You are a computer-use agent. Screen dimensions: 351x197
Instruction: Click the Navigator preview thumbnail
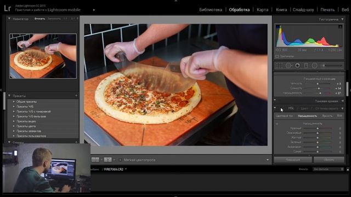tap(43, 56)
